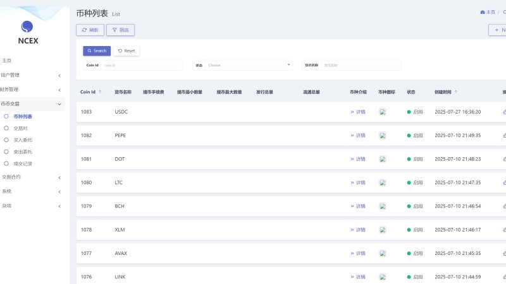
Task: Open coin image thumbnail in LTC row
Action: [x=383, y=182]
